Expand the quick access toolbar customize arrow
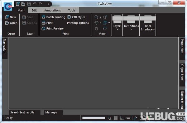The width and height of the screenshot is (187, 123). coord(48,4)
